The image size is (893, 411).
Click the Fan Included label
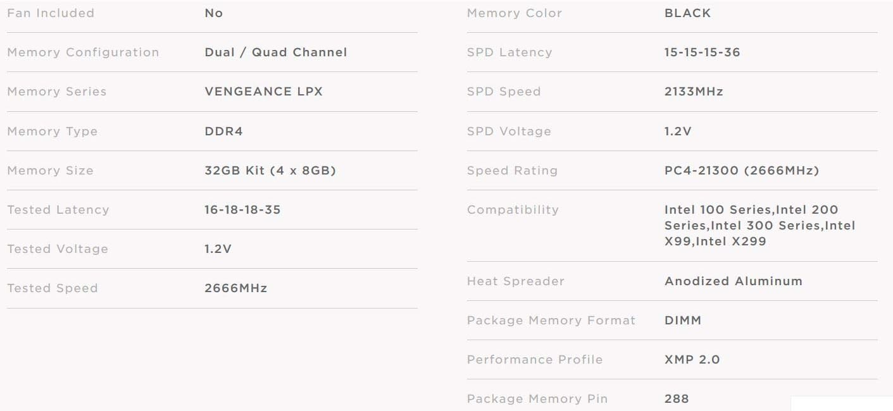coord(51,13)
